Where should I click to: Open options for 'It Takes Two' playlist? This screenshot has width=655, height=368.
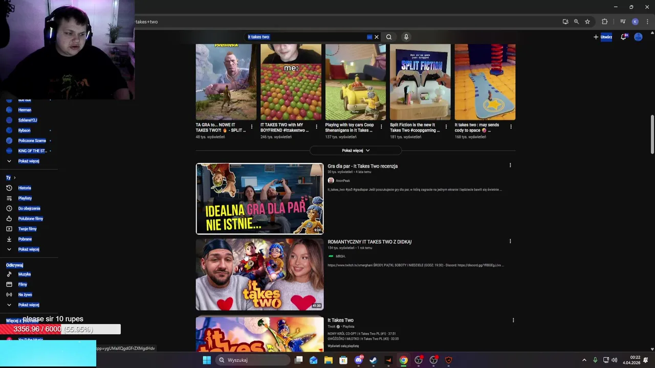[513, 320]
